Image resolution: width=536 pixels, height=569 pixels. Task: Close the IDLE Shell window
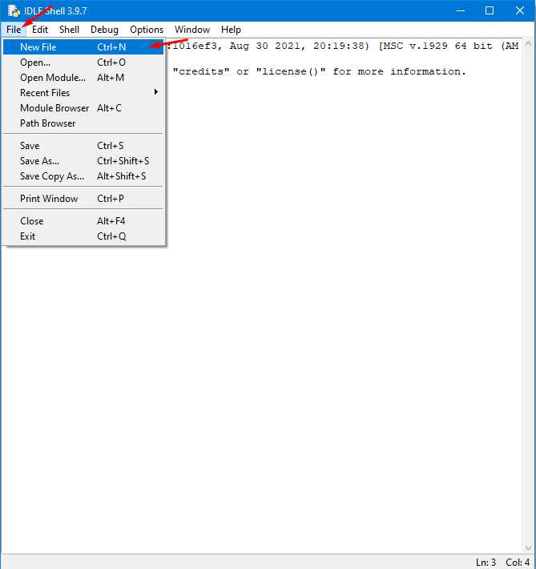[x=520, y=10]
